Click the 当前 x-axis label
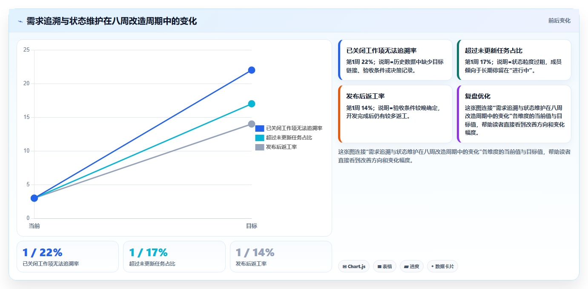 tap(34, 226)
